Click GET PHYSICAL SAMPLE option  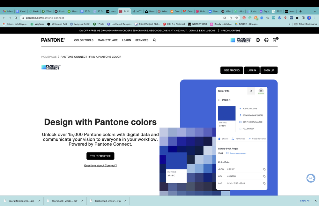point(251,122)
